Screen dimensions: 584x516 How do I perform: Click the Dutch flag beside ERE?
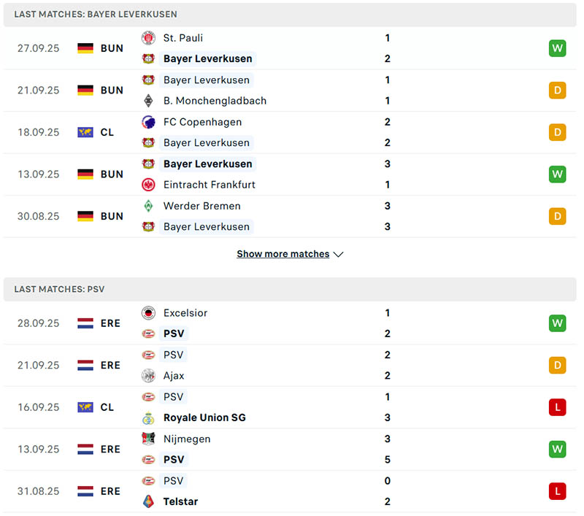click(86, 323)
